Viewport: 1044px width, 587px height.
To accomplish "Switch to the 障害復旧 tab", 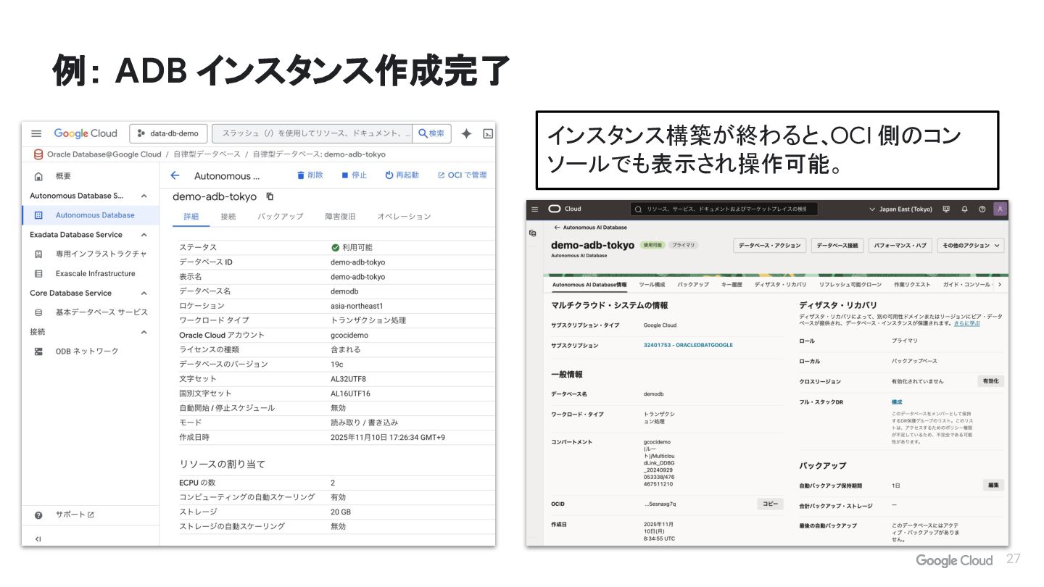I will pos(340,217).
